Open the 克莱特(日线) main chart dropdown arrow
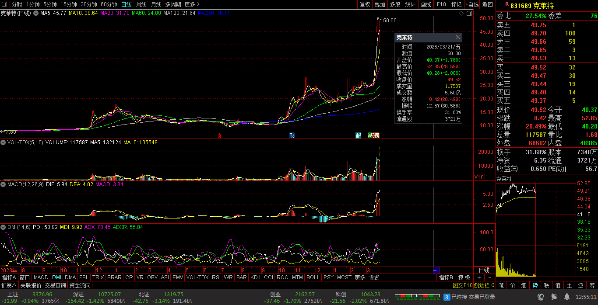 click(35, 14)
